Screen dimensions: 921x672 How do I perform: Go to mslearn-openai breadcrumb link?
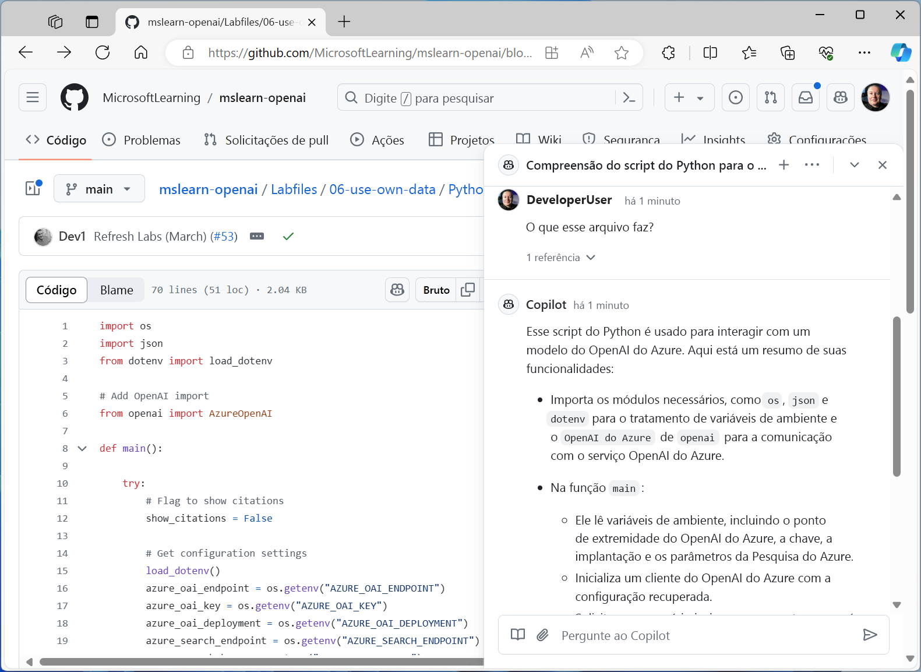click(208, 189)
